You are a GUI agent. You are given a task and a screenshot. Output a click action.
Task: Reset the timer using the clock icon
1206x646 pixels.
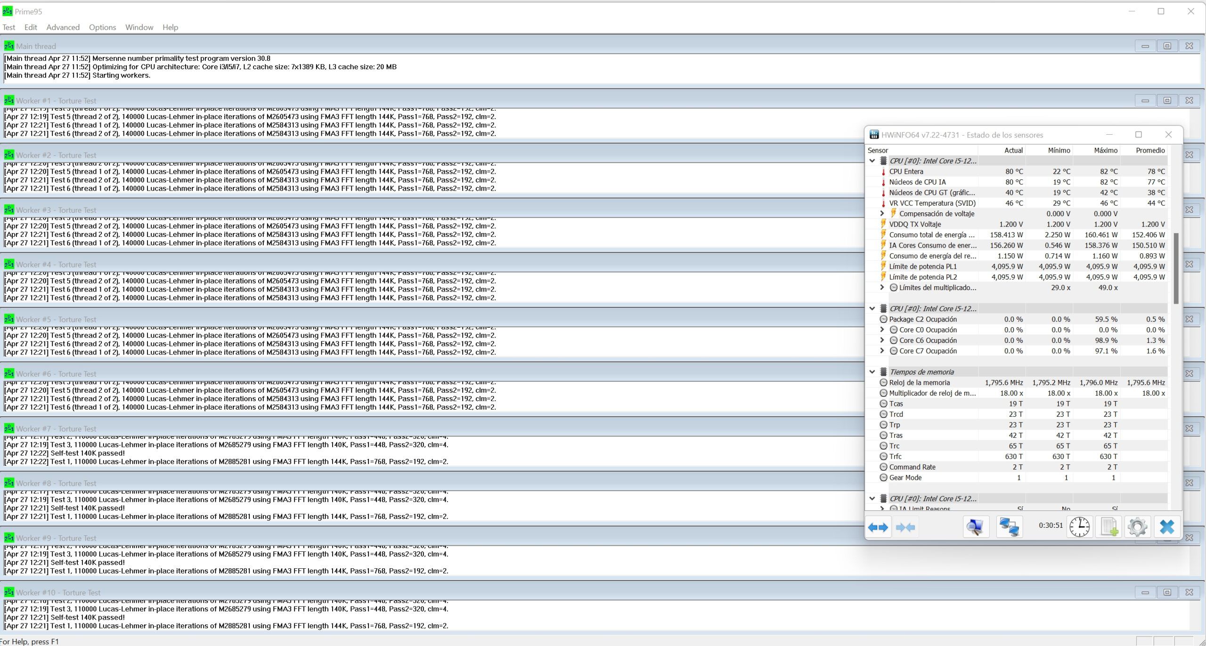click(x=1079, y=527)
